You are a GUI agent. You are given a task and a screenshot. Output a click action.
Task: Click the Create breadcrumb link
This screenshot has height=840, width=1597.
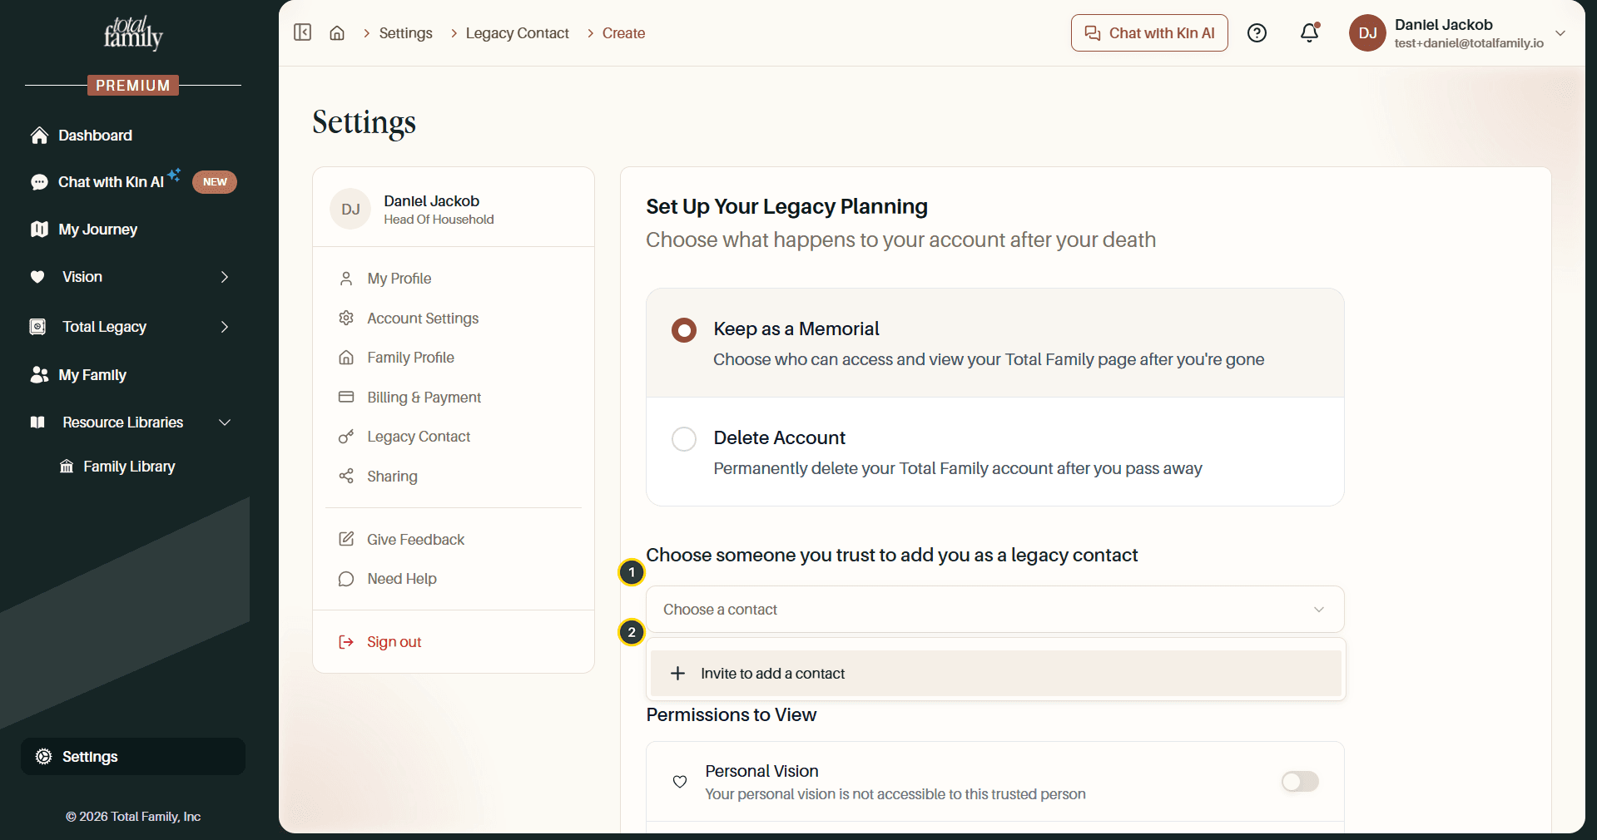click(x=623, y=33)
